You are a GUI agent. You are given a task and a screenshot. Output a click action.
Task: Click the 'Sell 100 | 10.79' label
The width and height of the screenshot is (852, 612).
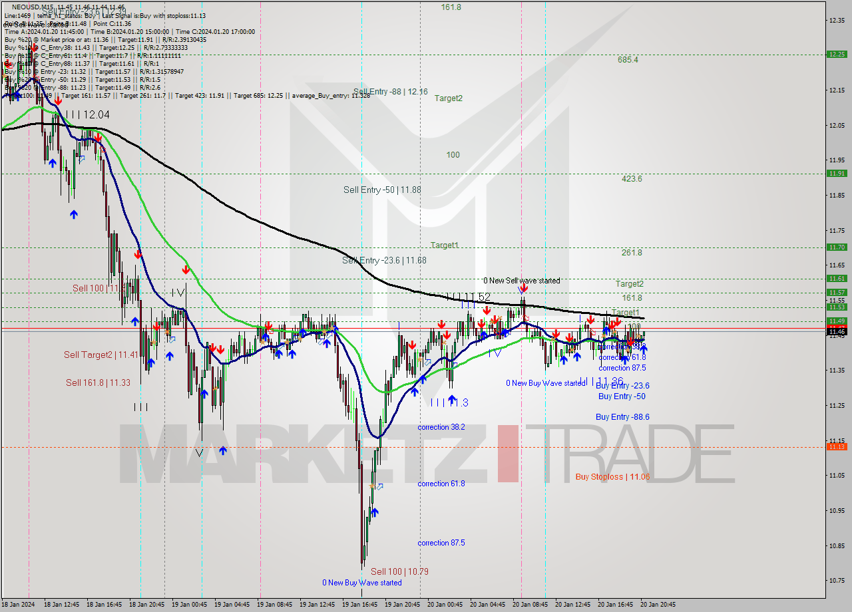[400, 571]
